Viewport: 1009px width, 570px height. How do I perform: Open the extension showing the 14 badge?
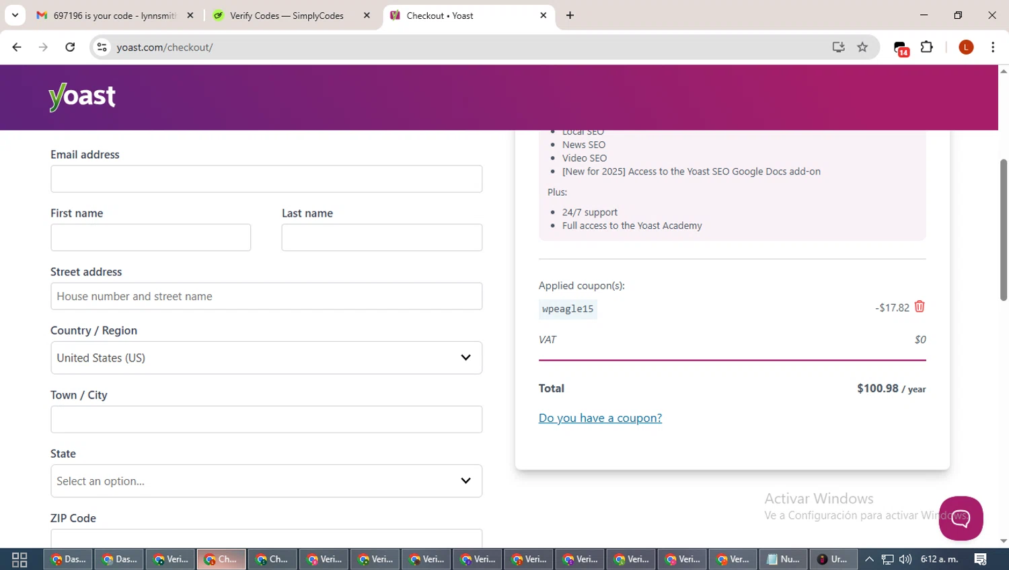click(901, 48)
